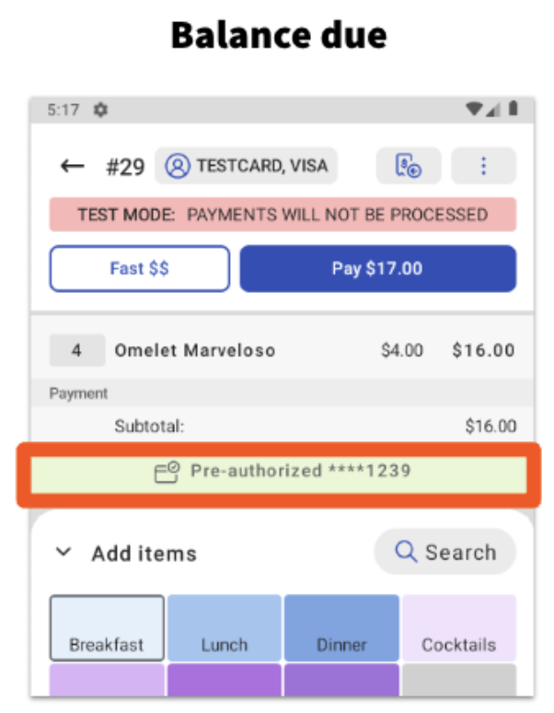Select the Omelet Marveloso line item
This screenshot has width=554, height=713.
coord(194,350)
